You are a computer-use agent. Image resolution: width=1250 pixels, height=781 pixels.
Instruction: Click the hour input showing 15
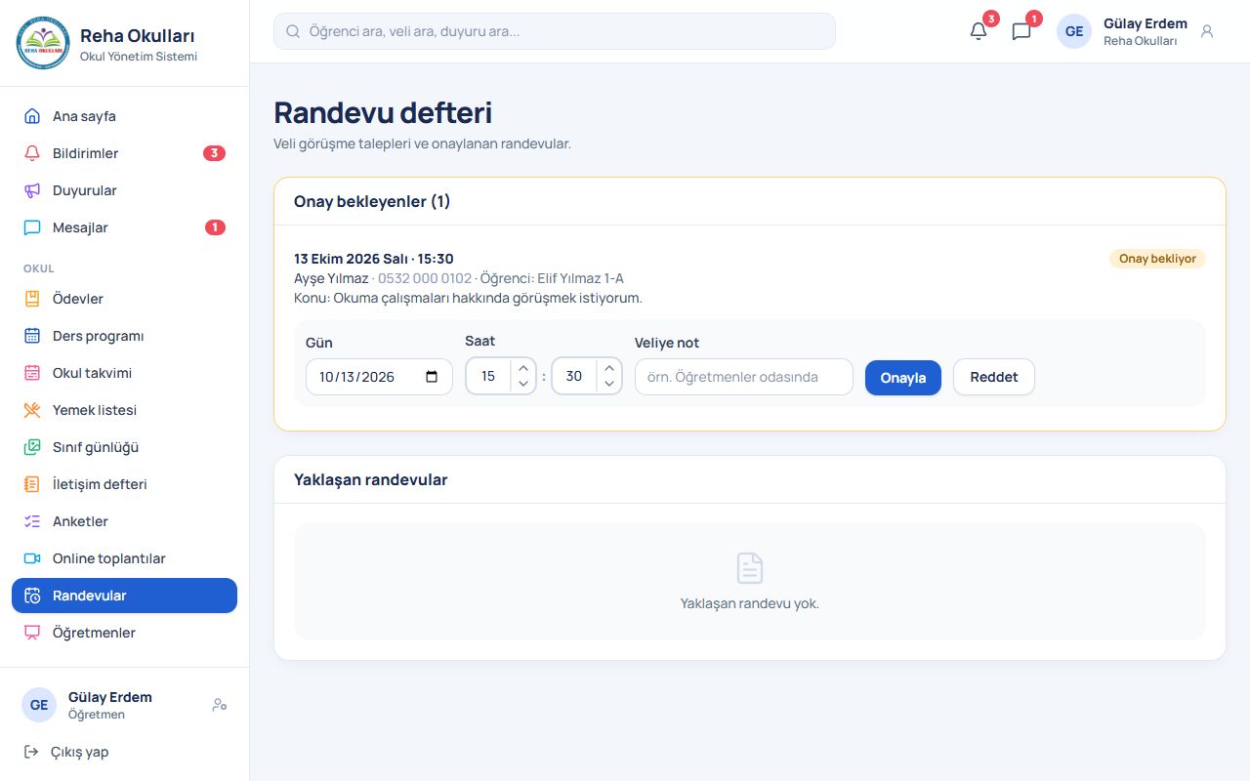coord(488,376)
